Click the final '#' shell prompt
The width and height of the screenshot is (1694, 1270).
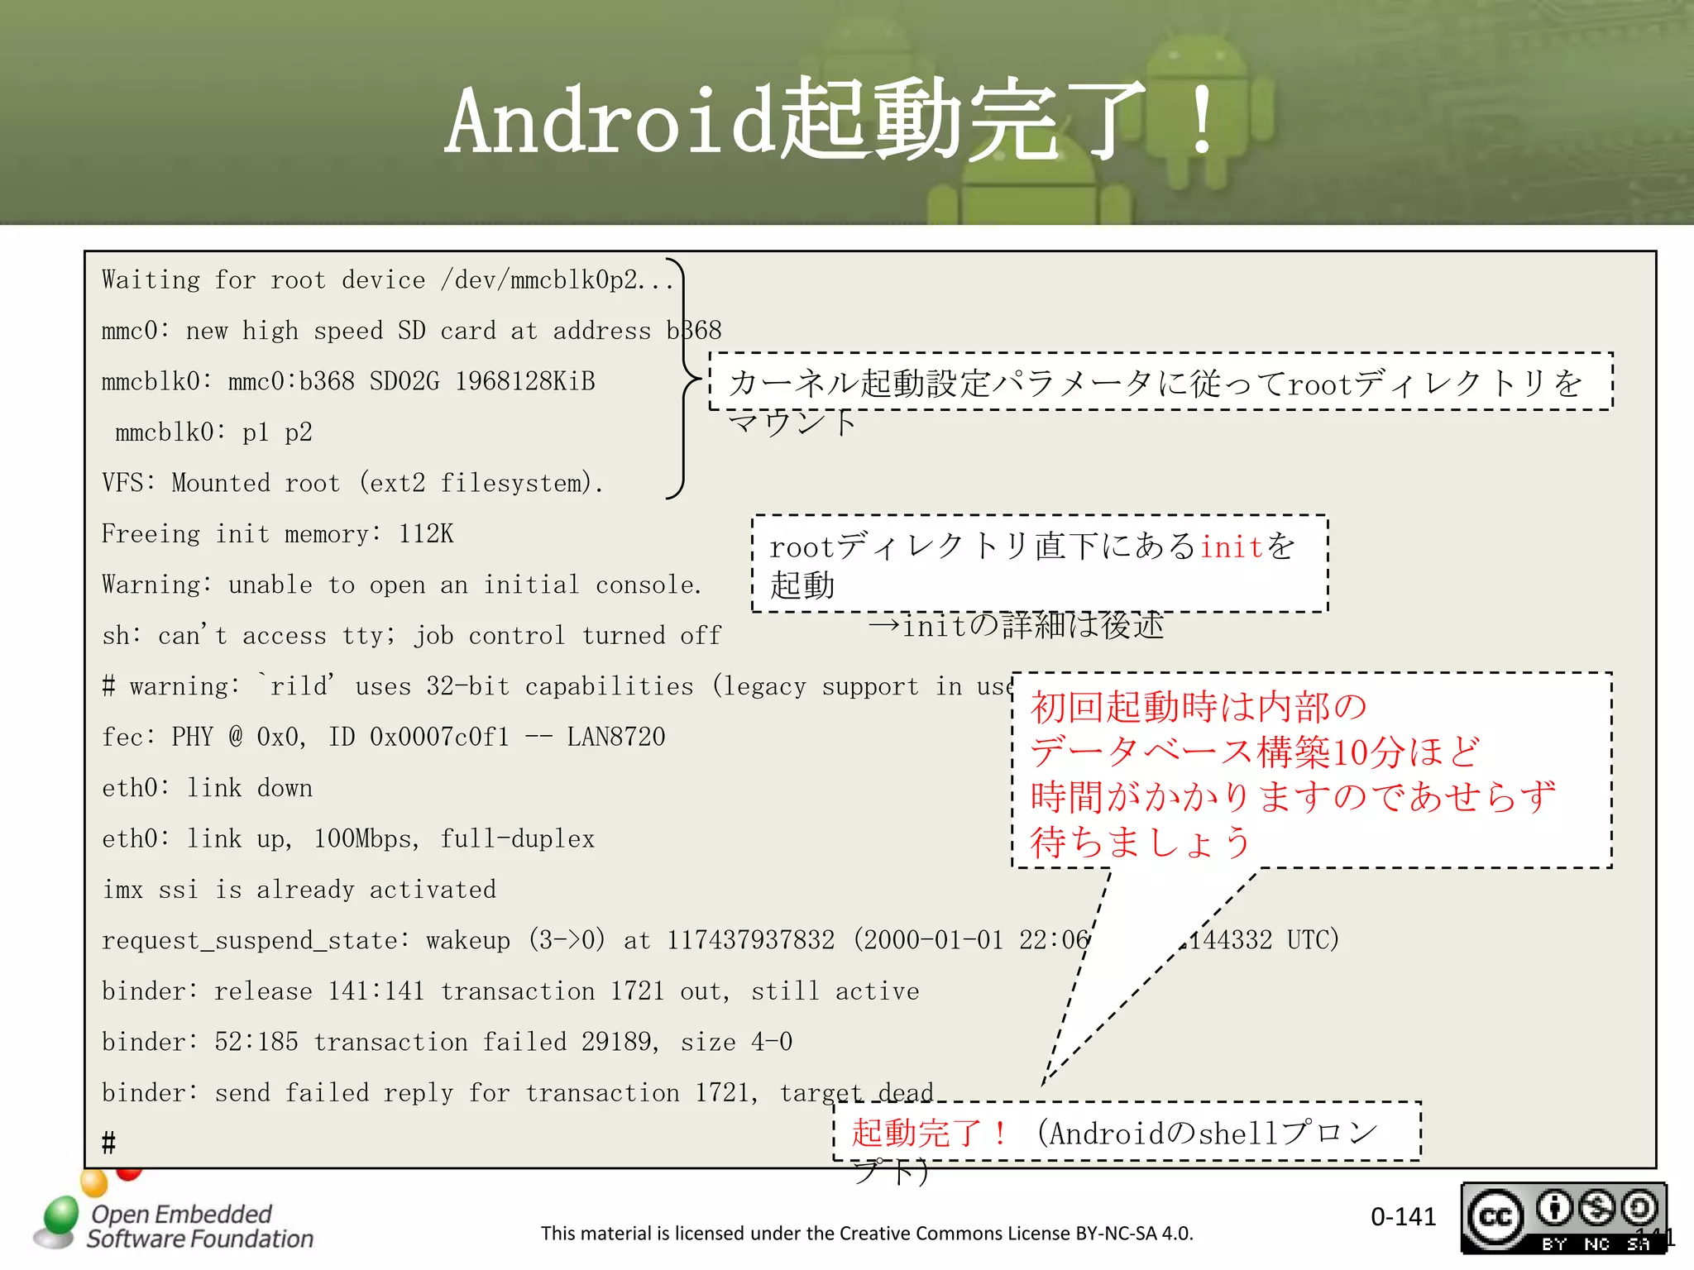(108, 1143)
